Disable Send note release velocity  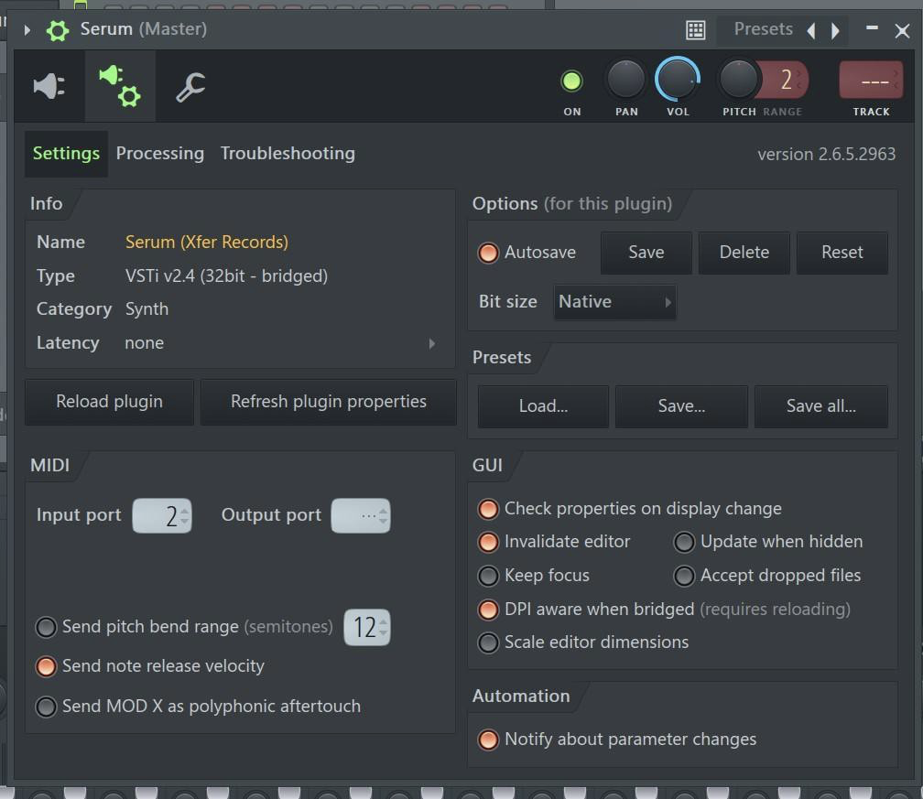click(46, 666)
